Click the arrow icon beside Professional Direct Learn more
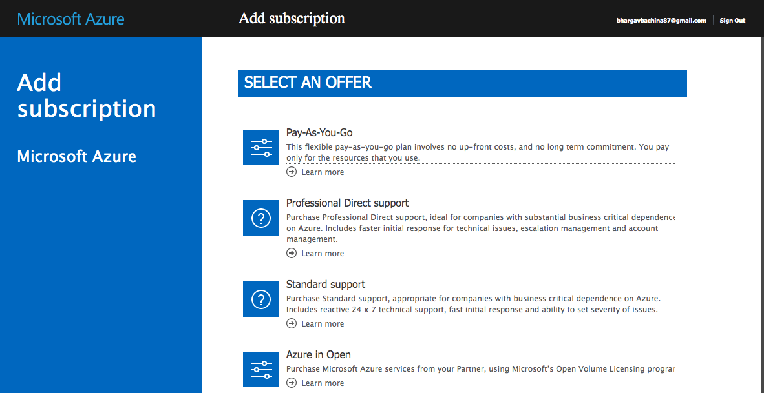Viewport: 764px width, 393px height. (291, 253)
